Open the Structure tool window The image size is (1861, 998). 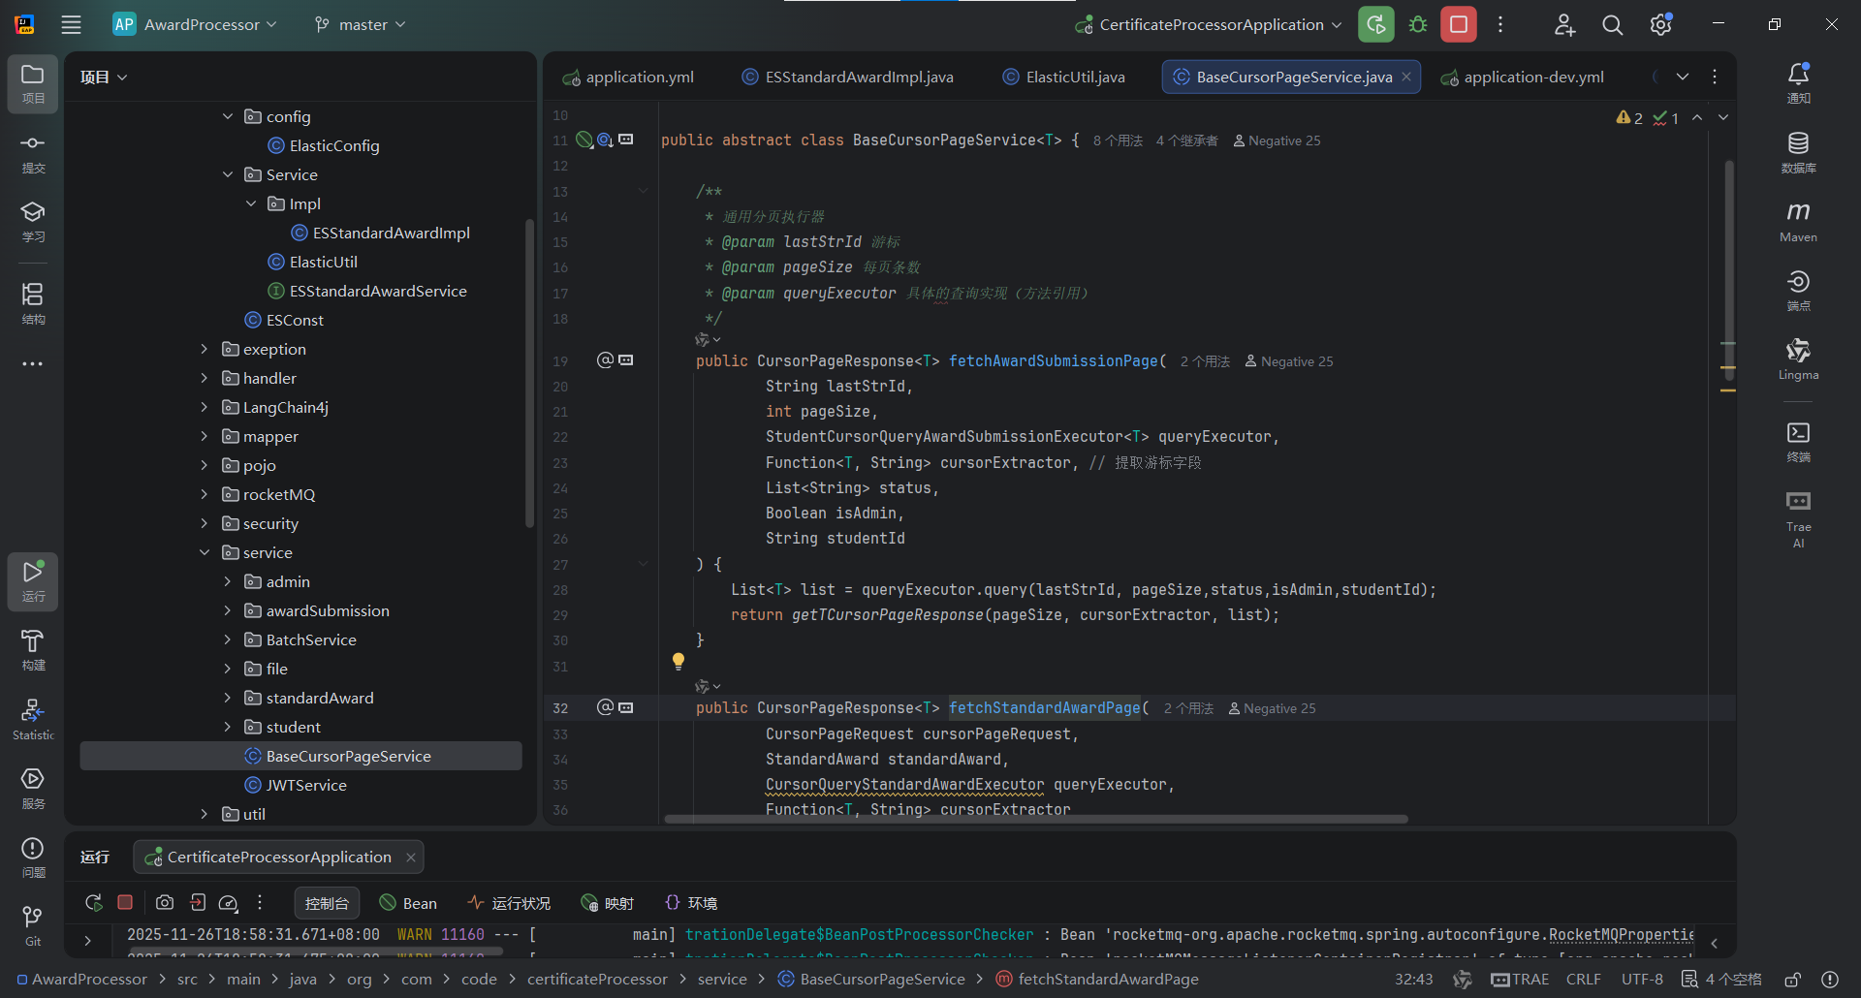pos(33,303)
